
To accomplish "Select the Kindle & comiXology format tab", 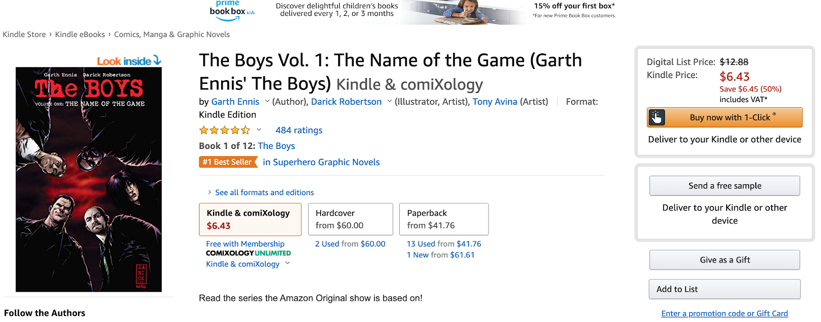I will (x=250, y=219).
